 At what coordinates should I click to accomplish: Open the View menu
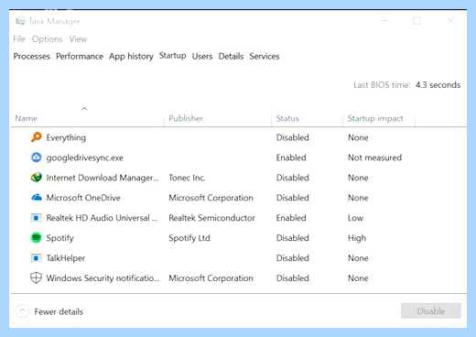click(78, 39)
